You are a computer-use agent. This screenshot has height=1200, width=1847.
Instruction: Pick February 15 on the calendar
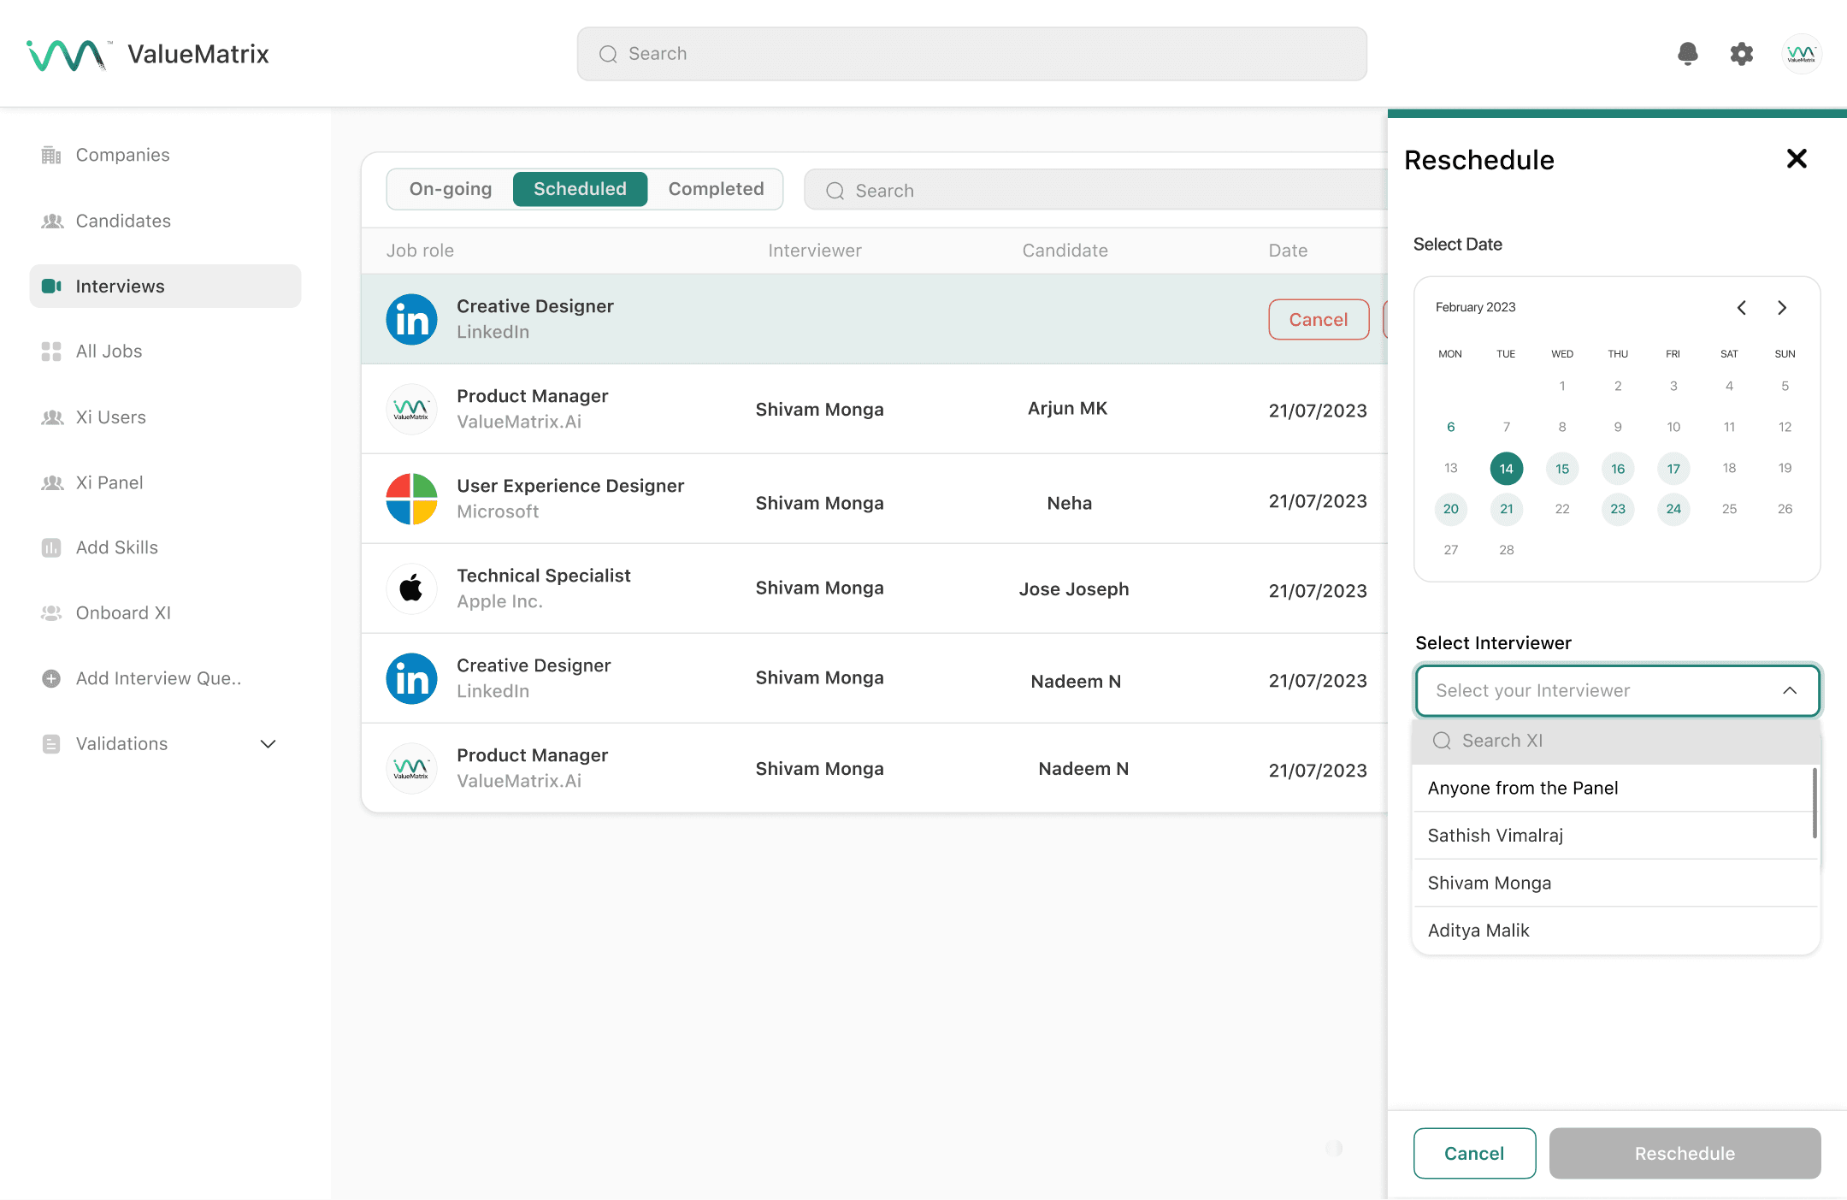[x=1561, y=469]
